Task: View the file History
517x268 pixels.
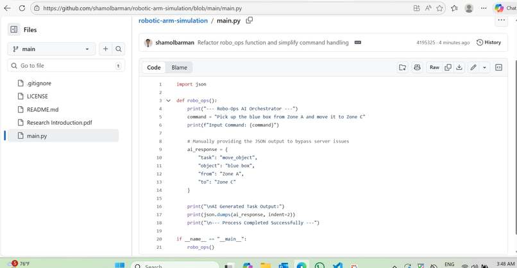Action: point(489,42)
